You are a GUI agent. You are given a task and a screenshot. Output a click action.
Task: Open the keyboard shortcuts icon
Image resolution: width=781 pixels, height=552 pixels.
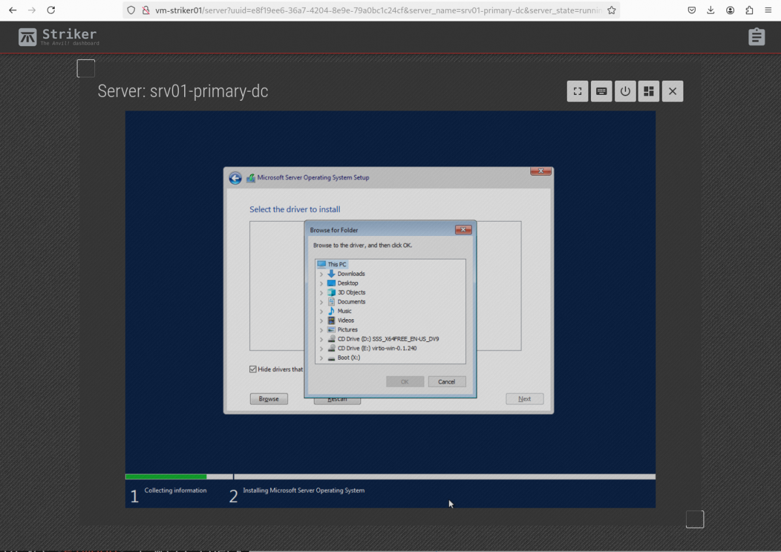601,92
